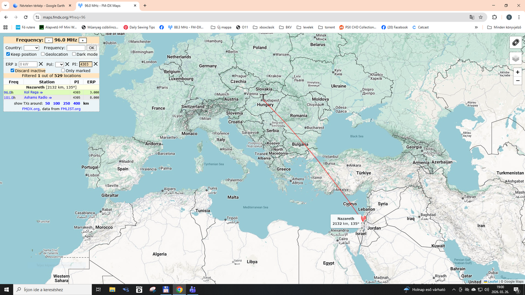
Task: Open the map layers selector
Action: (516, 59)
